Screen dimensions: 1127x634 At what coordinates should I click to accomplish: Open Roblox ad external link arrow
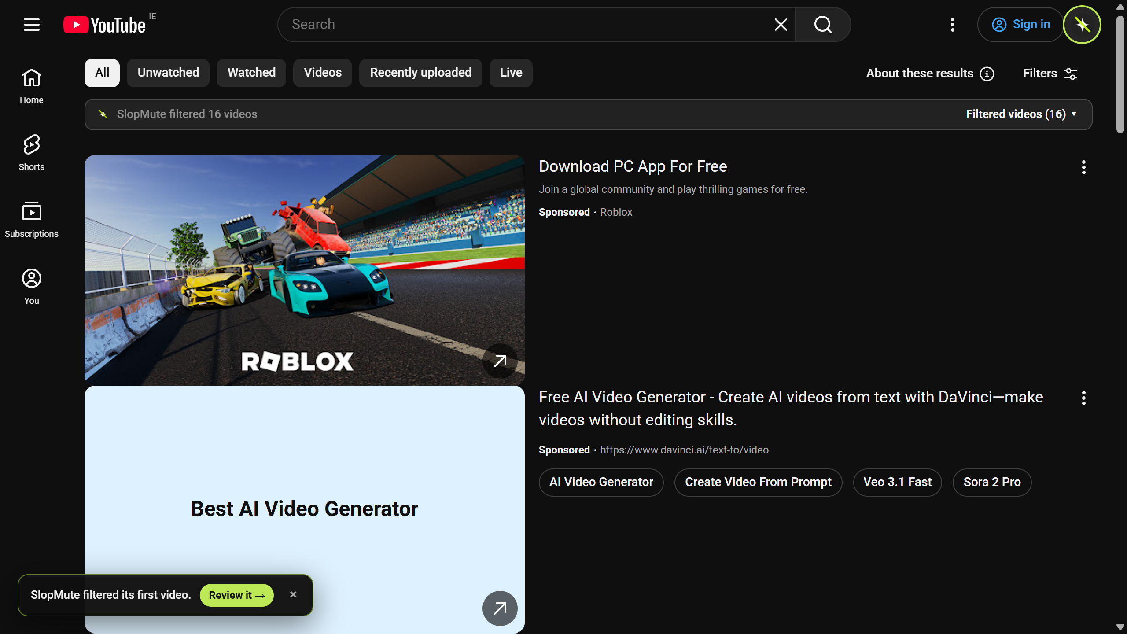click(500, 361)
